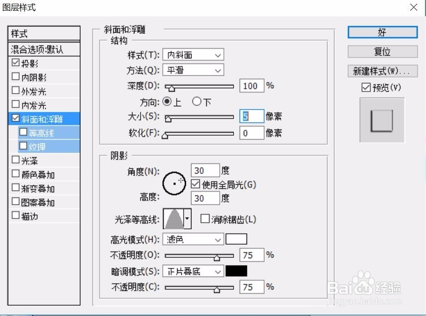The height and width of the screenshot is (316, 426).
Task: Open gloss contour picker arrow
Action: [187, 219]
